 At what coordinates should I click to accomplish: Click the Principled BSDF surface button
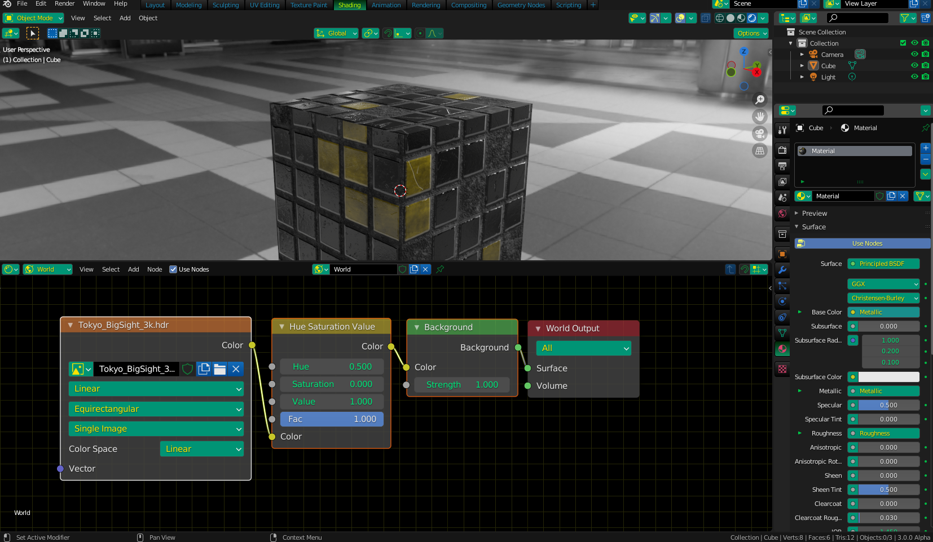coord(883,264)
